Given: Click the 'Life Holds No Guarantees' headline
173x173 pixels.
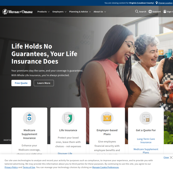Looking at the screenshot, I should 44,54.
